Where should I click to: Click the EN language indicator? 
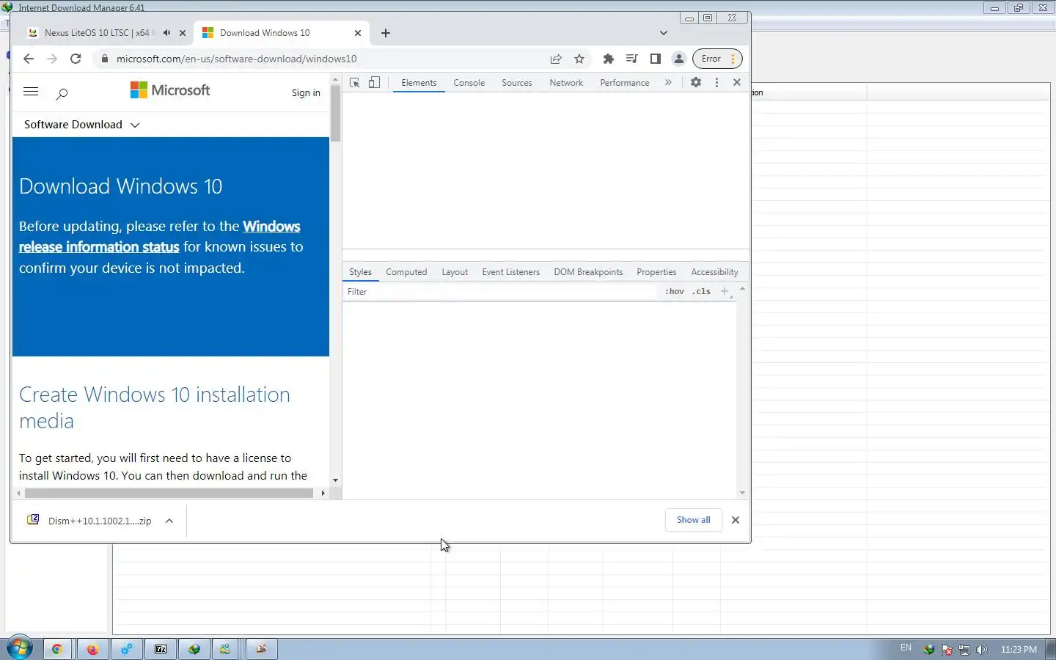[x=906, y=648]
